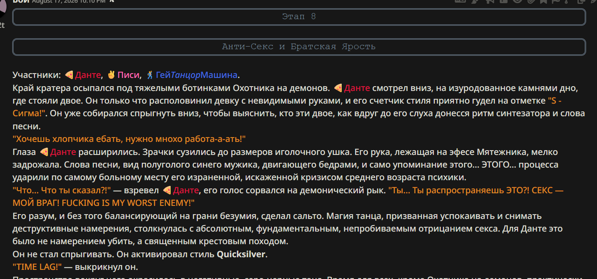Image resolution: width=597 pixels, height=279 pixels.
Task: Click the "Этап 8" header box
Action: (x=299, y=17)
